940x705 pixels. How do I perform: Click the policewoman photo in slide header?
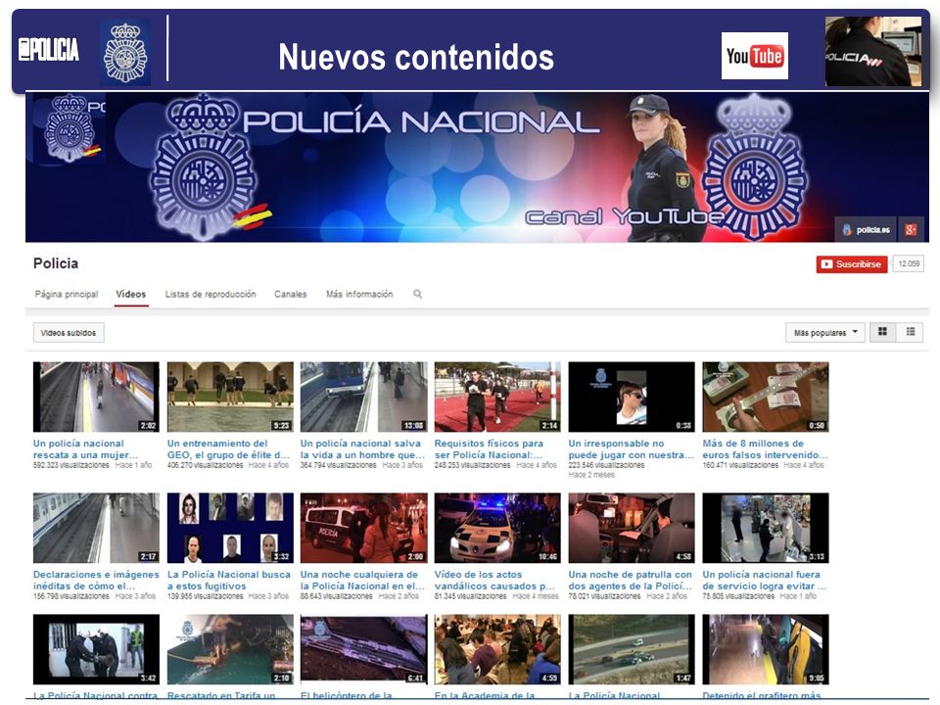pyautogui.click(x=872, y=52)
